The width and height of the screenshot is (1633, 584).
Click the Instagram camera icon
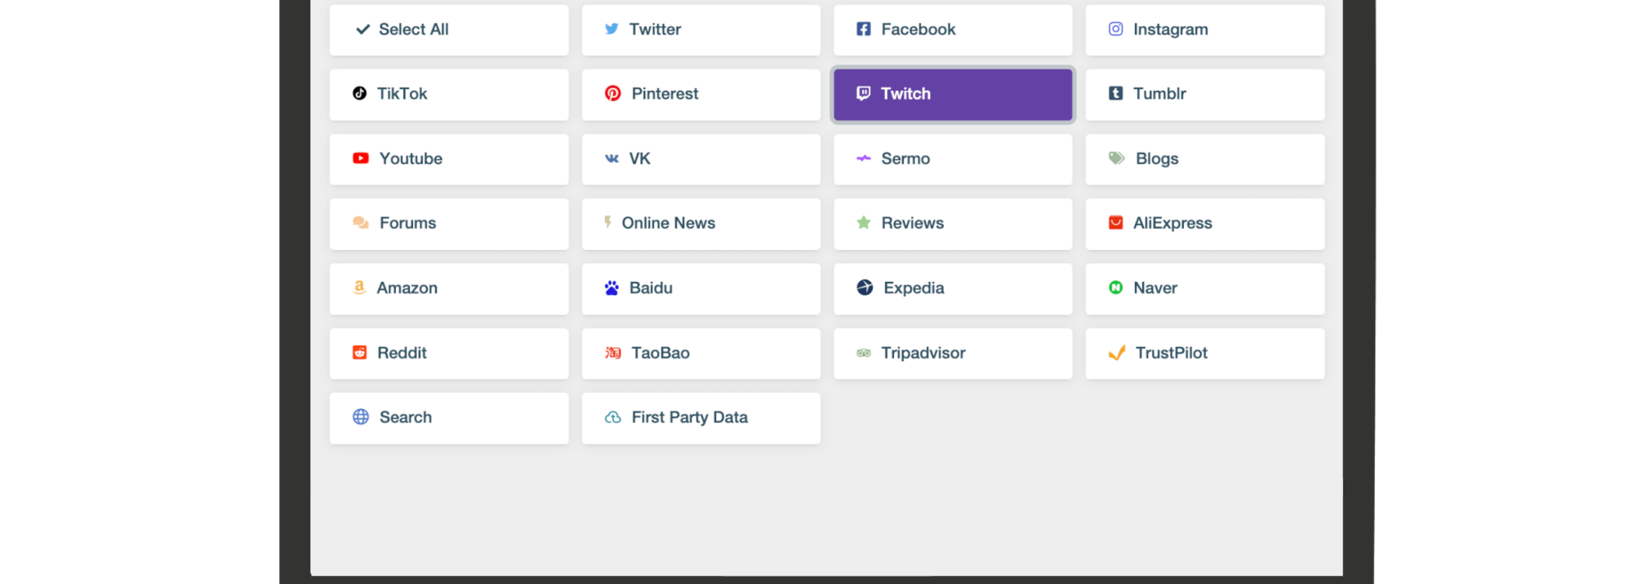click(x=1115, y=29)
